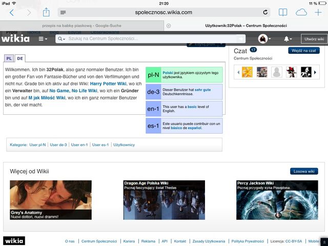This screenshot has width=328, height=246.
Task: Click Polski link in pl-N box
Action: pyautogui.click(x=168, y=73)
